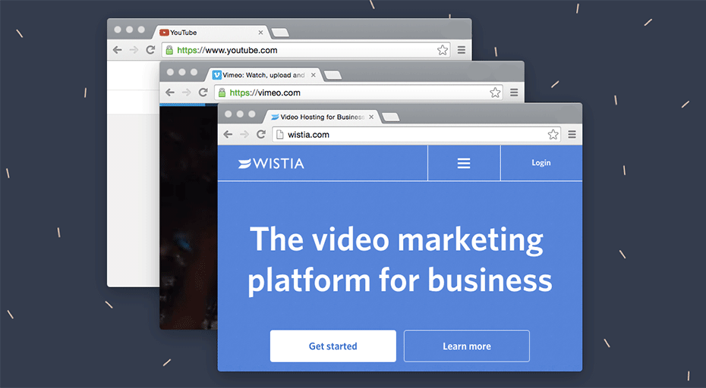Select the YouTube tab
Image resolution: width=706 pixels, height=388 pixels.
click(212, 33)
